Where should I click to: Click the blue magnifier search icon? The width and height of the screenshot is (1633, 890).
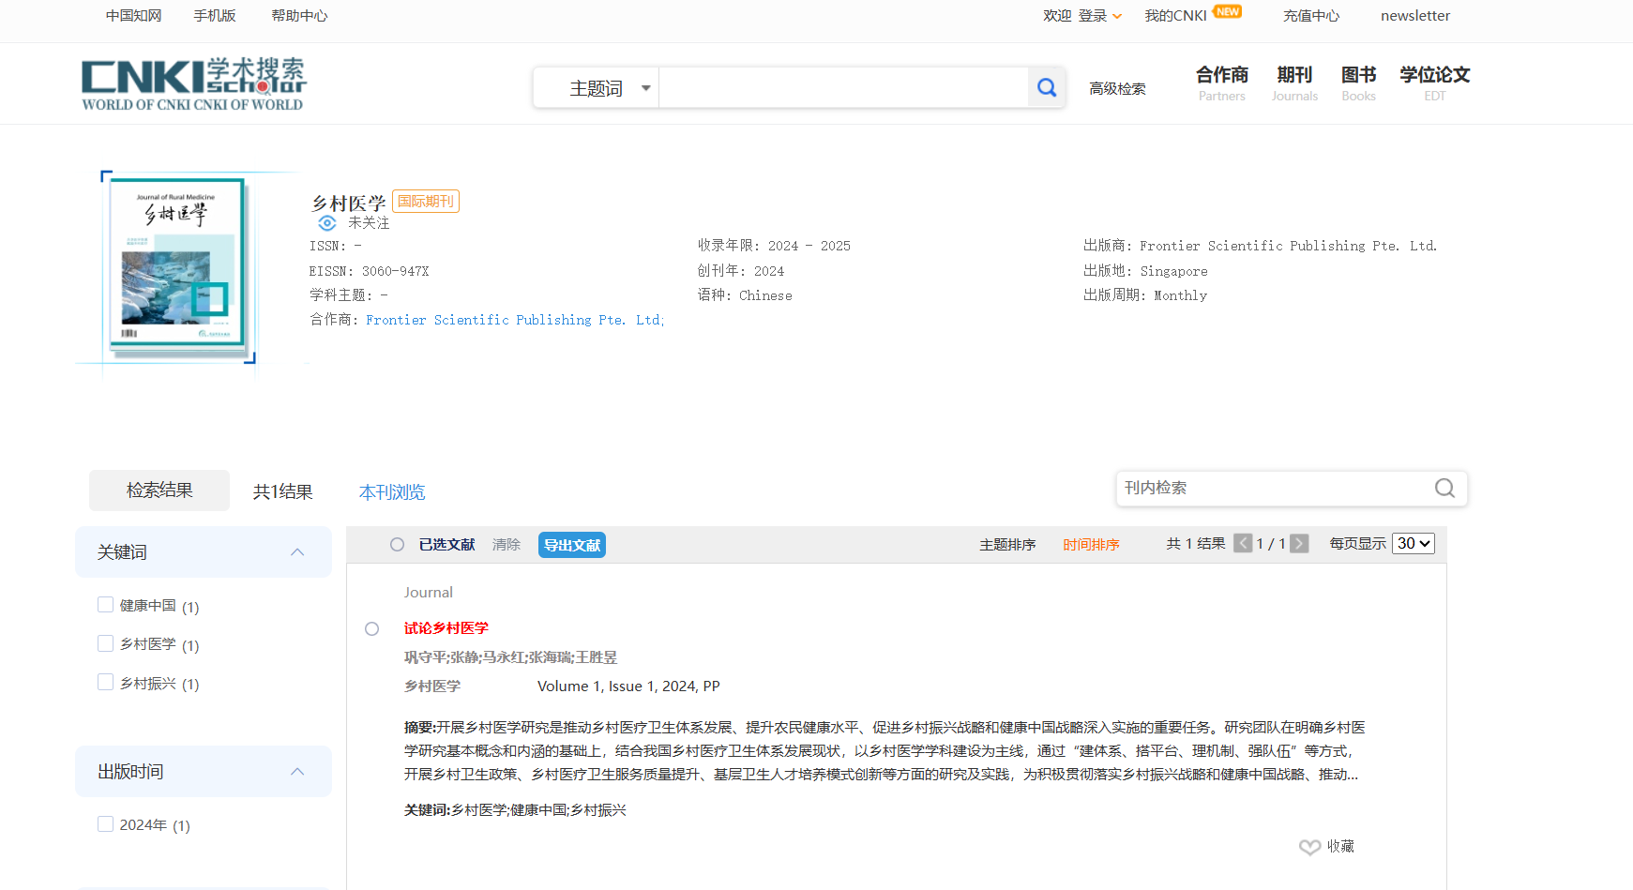point(1047,88)
